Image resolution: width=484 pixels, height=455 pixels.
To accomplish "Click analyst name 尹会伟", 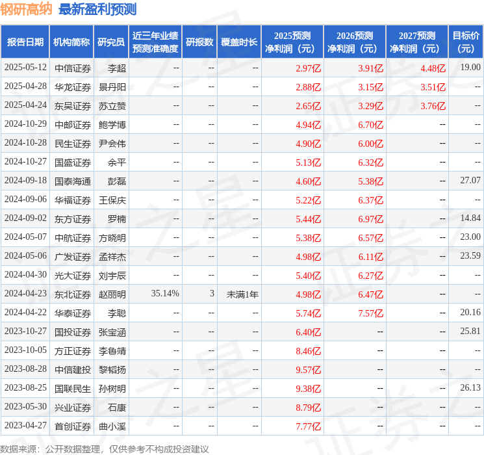I will click(x=112, y=144).
